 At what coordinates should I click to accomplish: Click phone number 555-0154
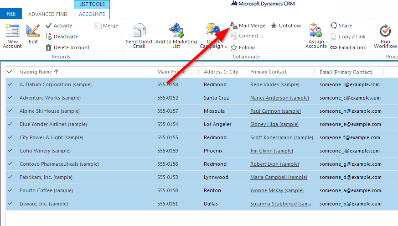(167, 124)
